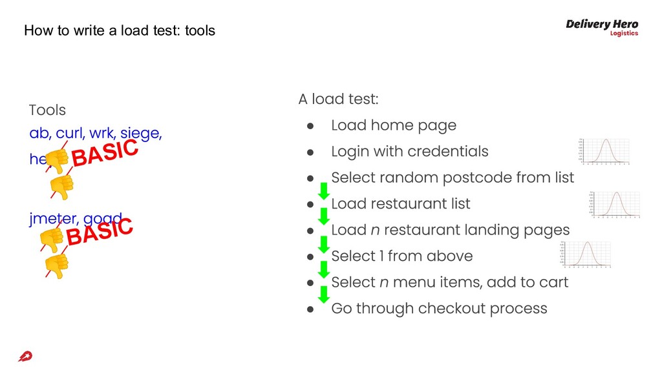Click the 'Select random postcode from list' bullet

452,178
